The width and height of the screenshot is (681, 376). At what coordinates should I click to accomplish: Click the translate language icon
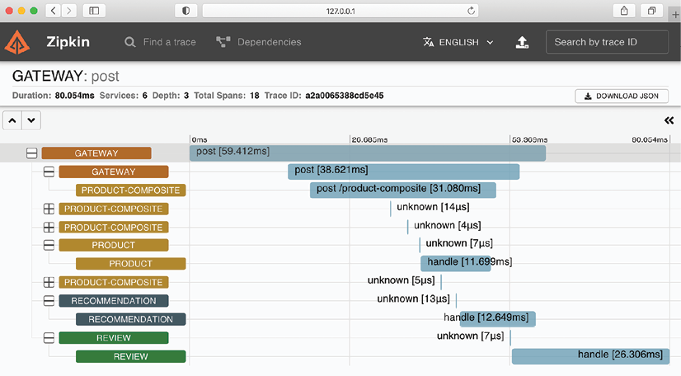coord(428,42)
